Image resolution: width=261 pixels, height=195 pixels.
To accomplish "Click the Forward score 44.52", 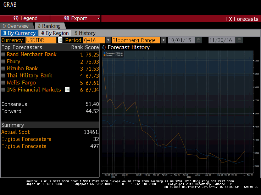I will tap(92, 111).
